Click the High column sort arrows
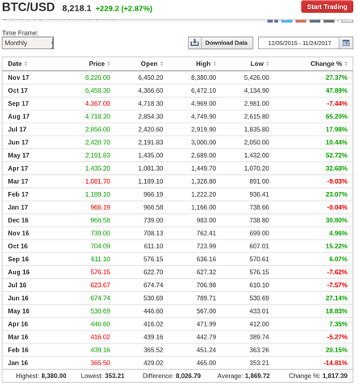 [x=214, y=64]
